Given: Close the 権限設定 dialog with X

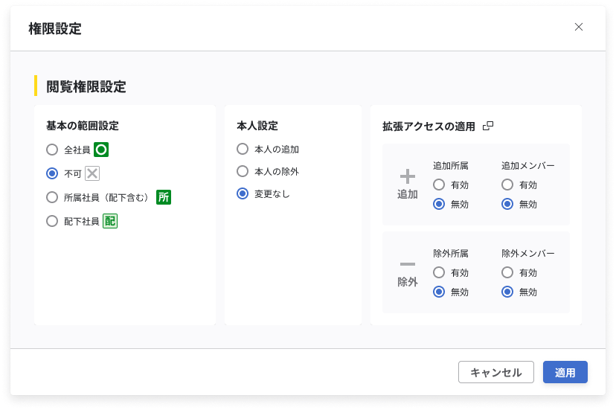Looking at the screenshot, I should pyautogui.click(x=579, y=28).
